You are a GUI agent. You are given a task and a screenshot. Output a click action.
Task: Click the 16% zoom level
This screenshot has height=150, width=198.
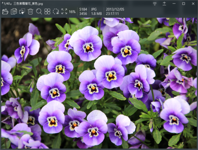click(x=72, y=12)
